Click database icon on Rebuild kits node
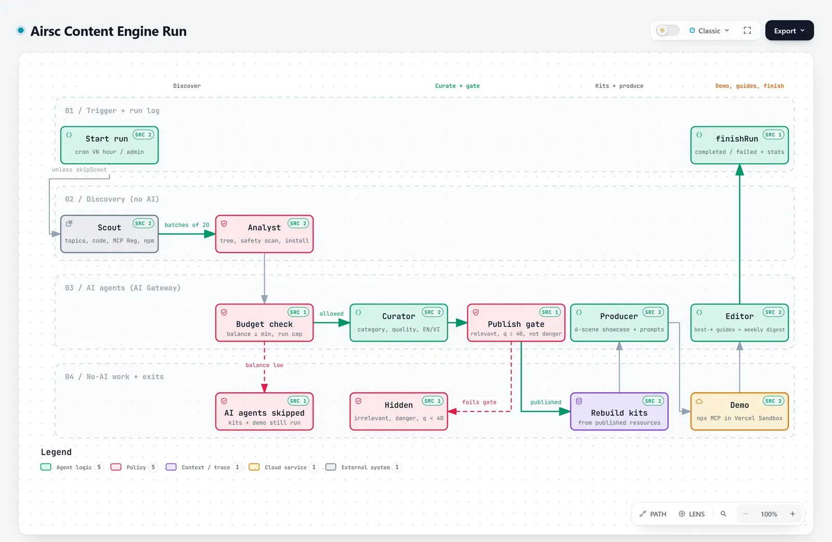832x542 pixels. [579, 401]
